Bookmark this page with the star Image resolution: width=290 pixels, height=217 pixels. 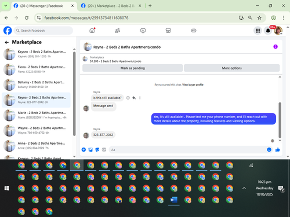(259, 18)
